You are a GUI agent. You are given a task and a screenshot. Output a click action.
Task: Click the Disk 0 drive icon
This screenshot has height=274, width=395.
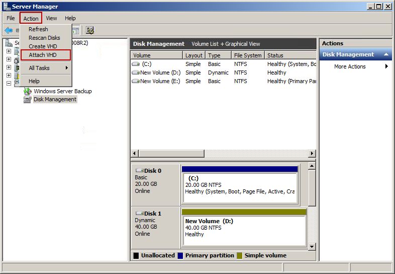140,170
